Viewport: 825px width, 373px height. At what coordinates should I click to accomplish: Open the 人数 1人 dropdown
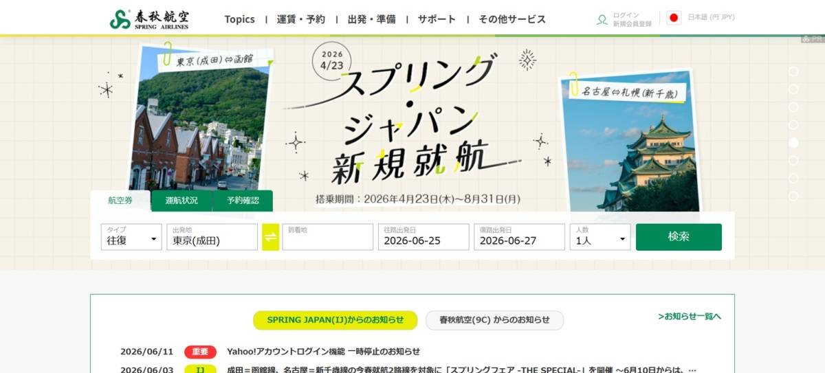(600, 237)
